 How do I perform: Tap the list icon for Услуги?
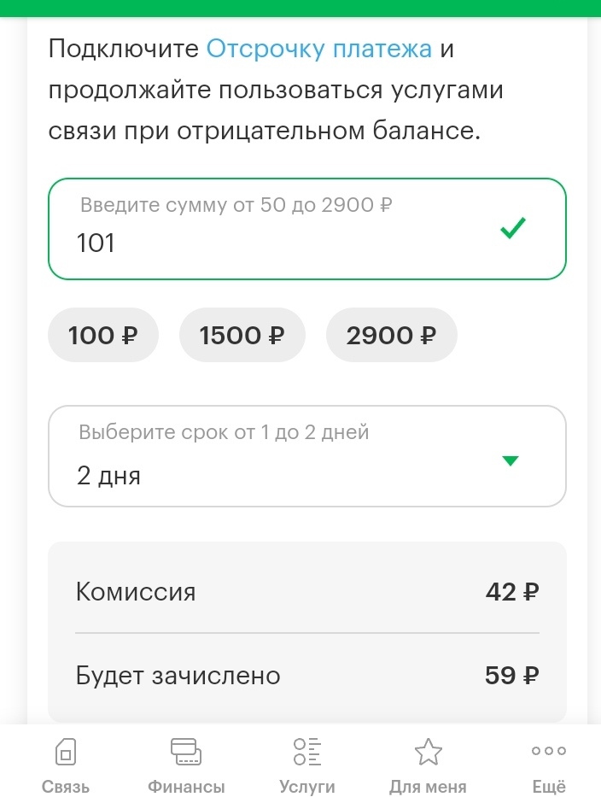pos(306,752)
